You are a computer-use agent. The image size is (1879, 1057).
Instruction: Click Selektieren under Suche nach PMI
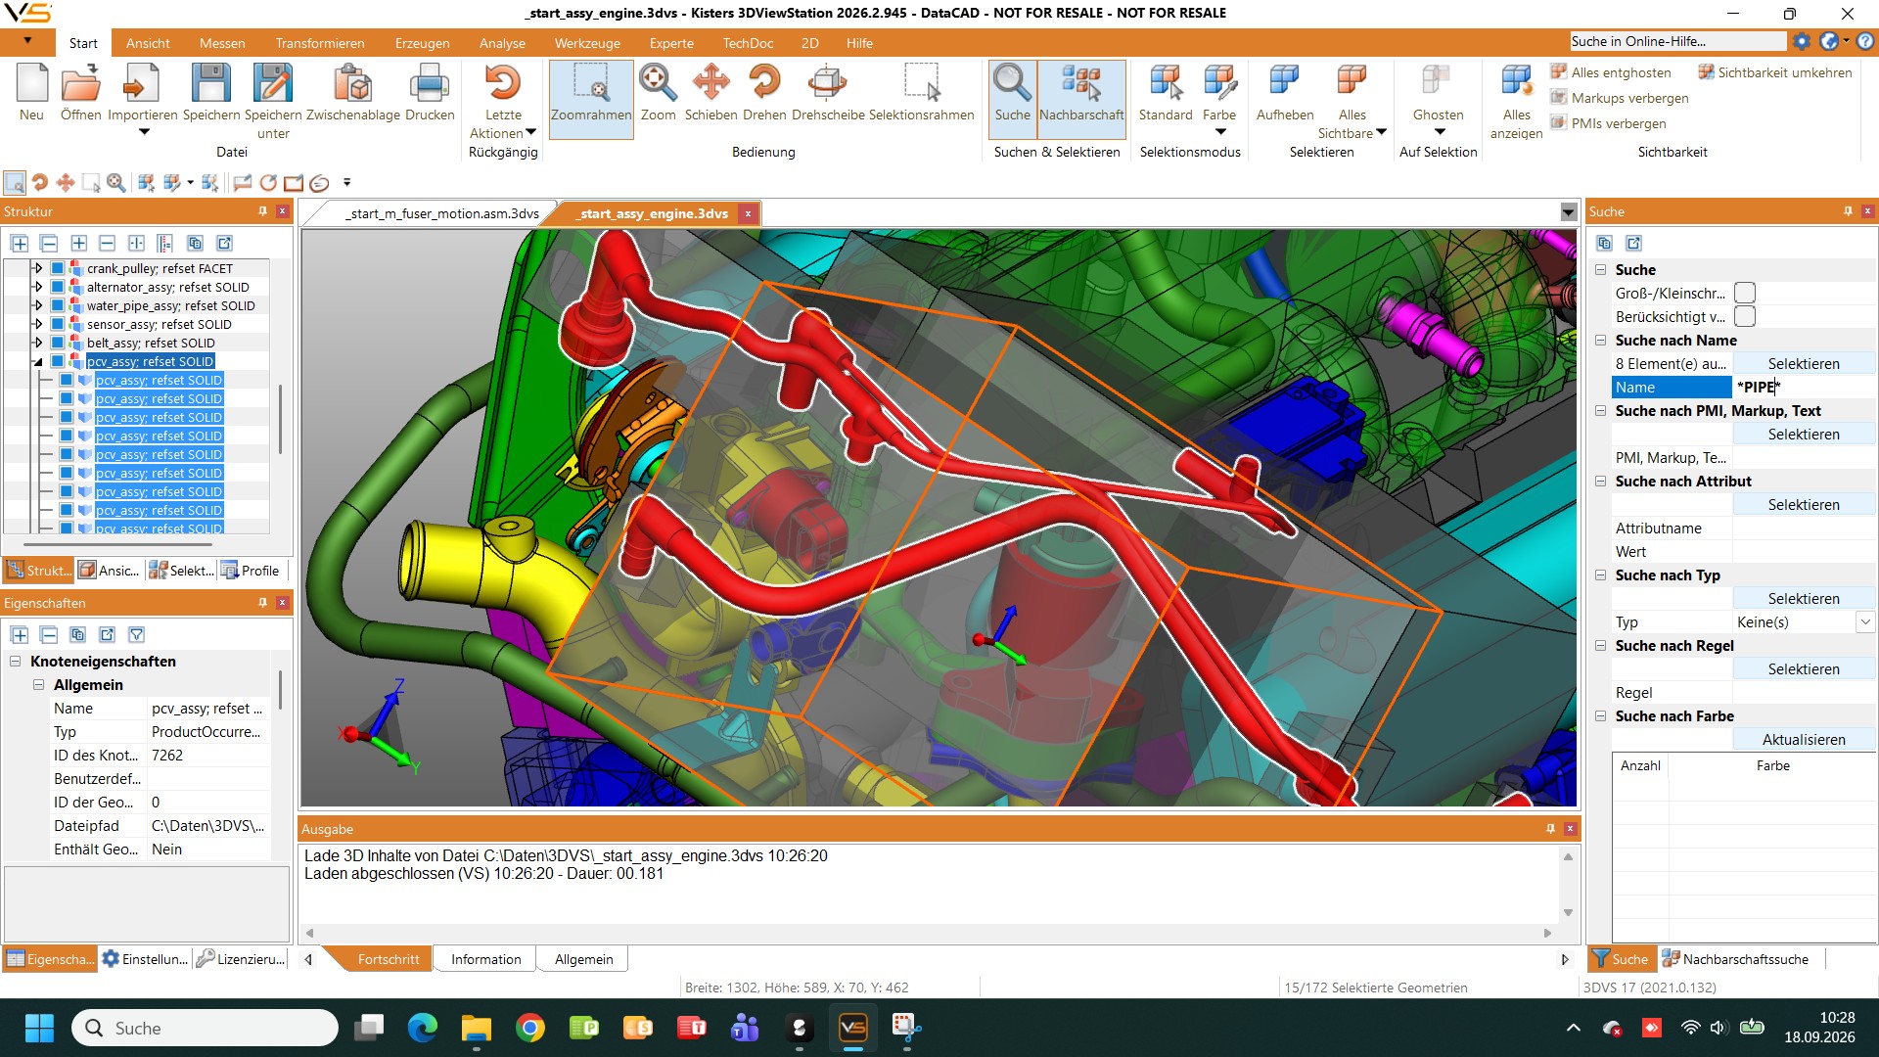pos(1804,435)
